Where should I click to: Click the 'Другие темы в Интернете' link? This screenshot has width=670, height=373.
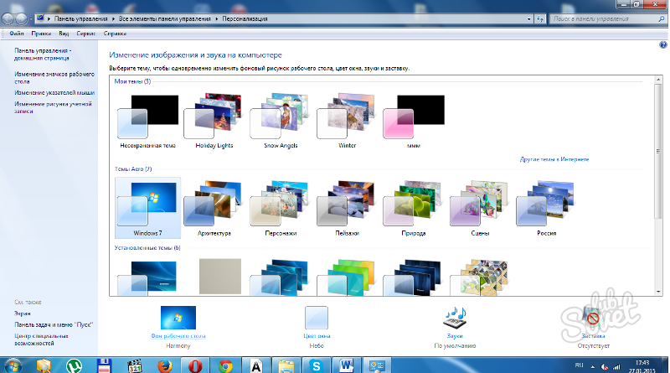554,158
